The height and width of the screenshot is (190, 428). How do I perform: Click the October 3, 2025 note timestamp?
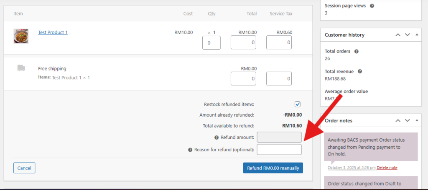352,167
